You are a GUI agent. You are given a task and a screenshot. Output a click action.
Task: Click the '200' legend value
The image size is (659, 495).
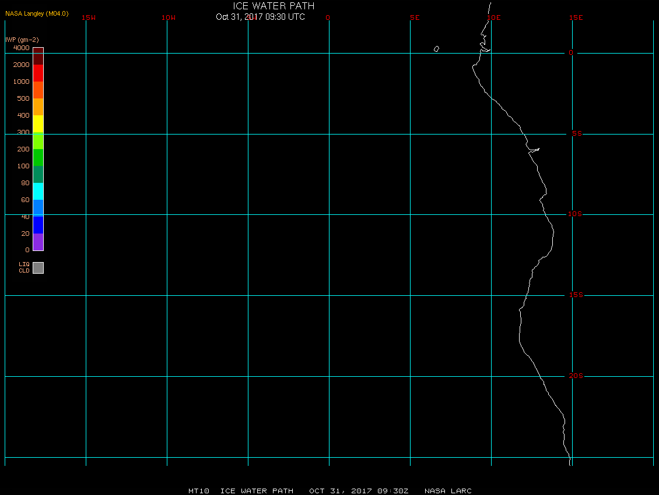tap(23, 149)
